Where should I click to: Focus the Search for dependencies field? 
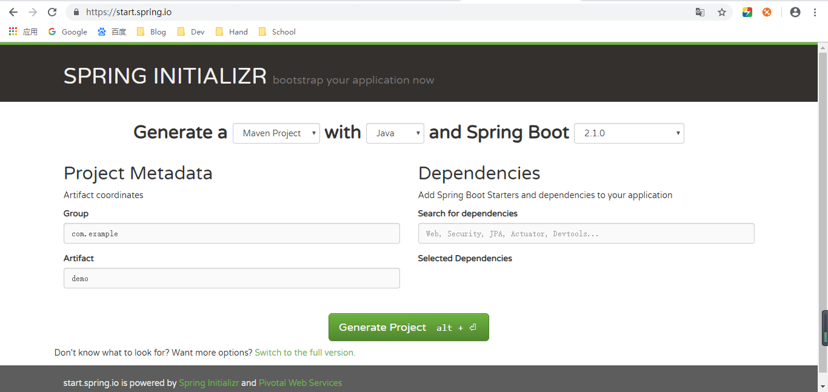[x=586, y=233]
